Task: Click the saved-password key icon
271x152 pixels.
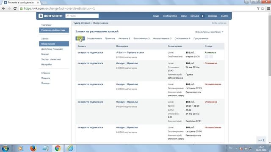Action: (258, 8)
